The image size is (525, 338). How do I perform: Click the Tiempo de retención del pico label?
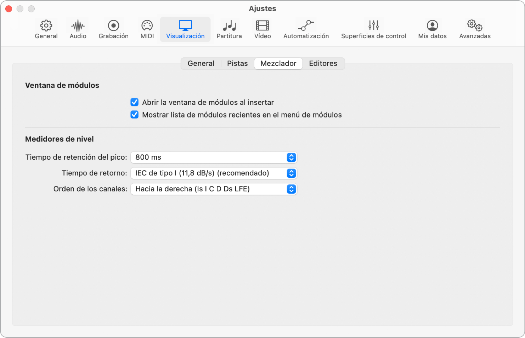(x=76, y=157)
